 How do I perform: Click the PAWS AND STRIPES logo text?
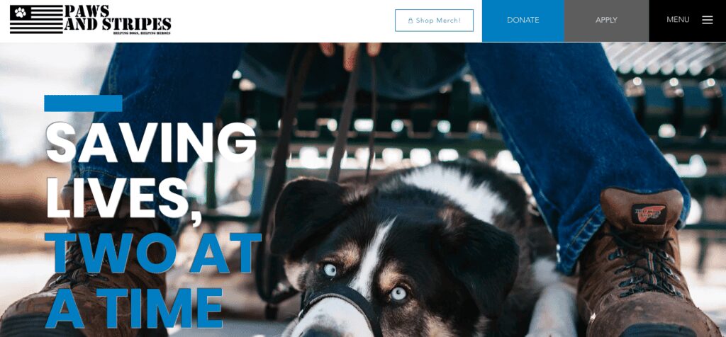pyautogui.click(x=118, y=18)
